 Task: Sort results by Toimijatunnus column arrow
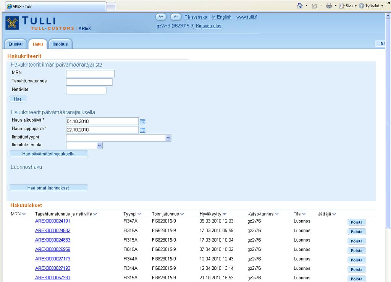182,214
